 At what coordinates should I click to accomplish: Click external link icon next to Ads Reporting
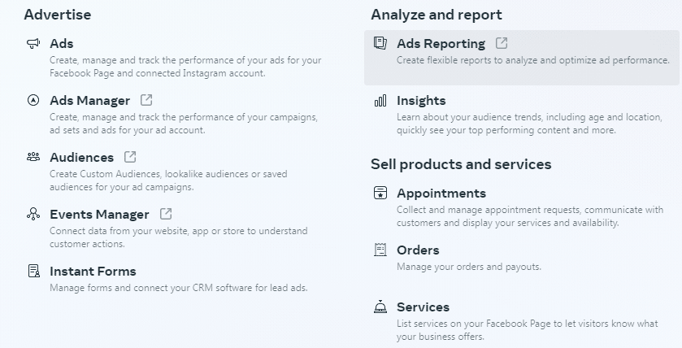[x=502, y=44]
